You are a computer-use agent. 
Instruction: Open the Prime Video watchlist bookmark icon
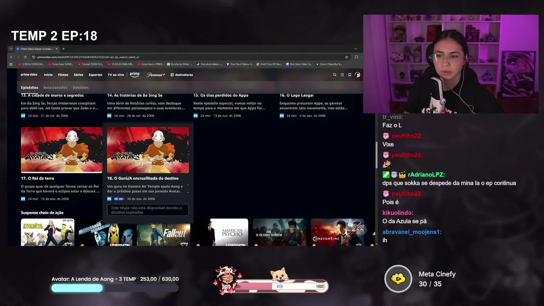[x=350, y=75]
